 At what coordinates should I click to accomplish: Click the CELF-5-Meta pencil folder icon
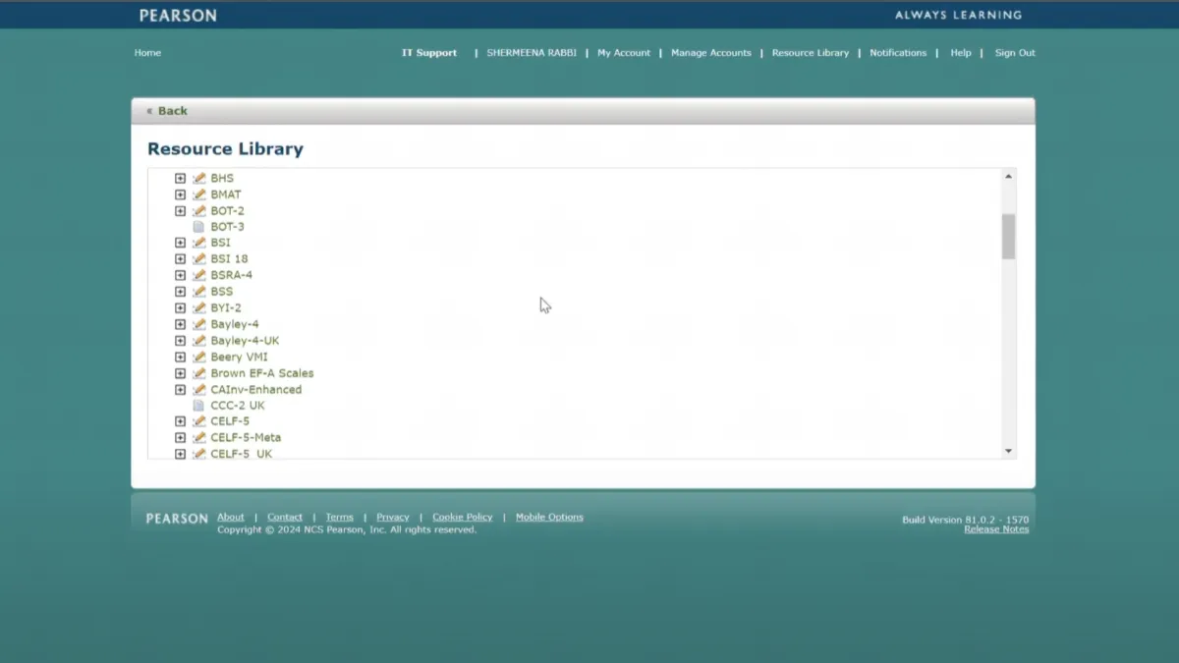pyautogui.click(x=198, y=438)
